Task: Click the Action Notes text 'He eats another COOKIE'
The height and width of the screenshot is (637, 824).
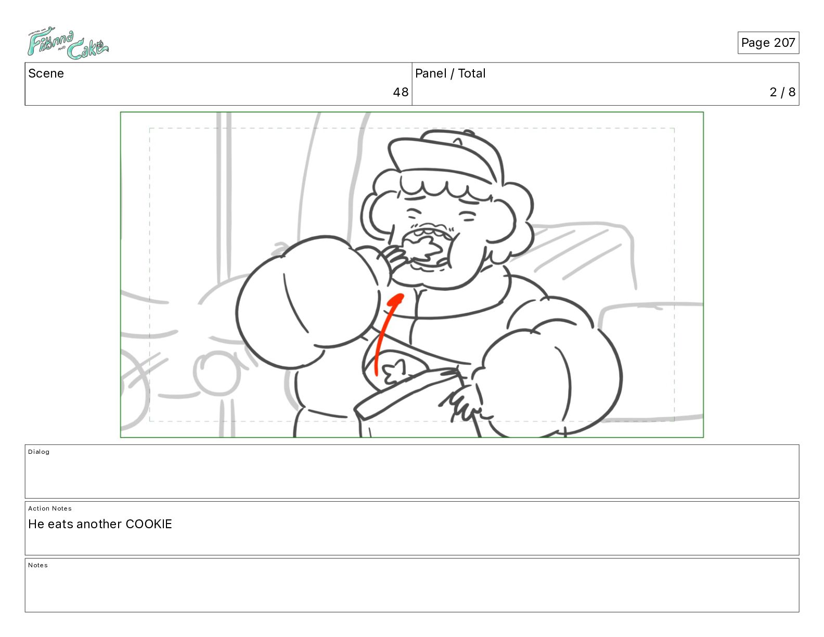Action: point(100,524)
